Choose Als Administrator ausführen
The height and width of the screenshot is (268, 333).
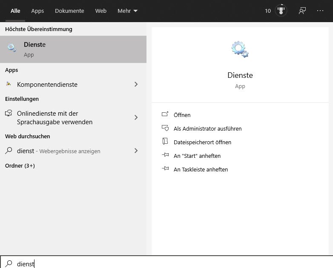coord(207,128)
